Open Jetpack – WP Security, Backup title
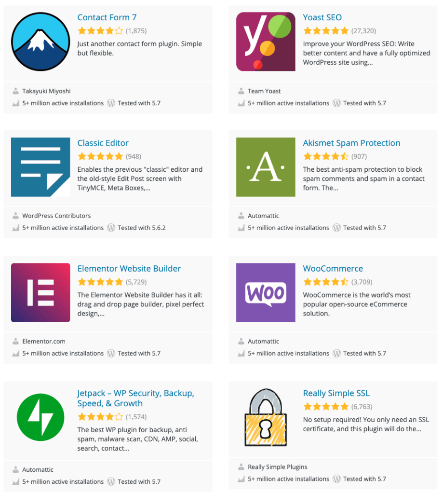The height and width of the screenshot is (494, 443). click(136, 398)
